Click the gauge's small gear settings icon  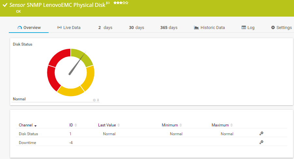(94, 100)
